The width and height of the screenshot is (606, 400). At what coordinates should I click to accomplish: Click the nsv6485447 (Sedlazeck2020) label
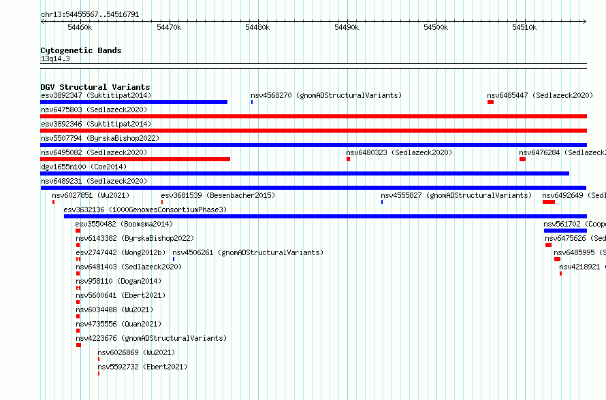(x=540, y=95)
